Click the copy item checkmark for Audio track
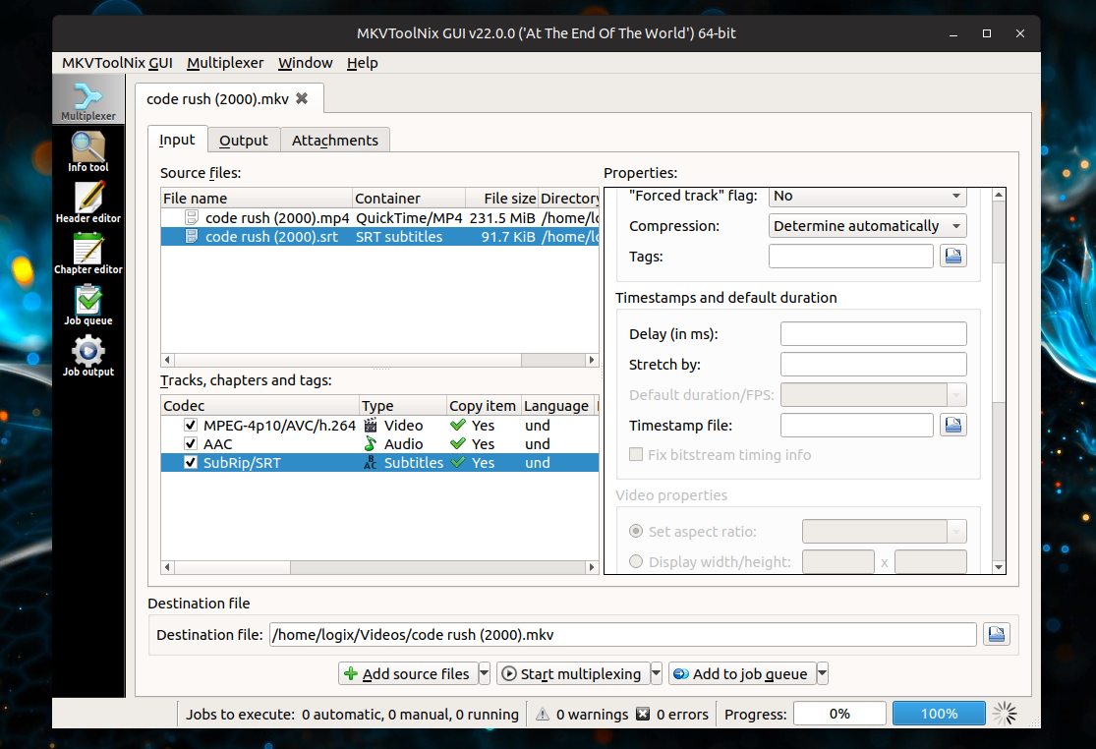The image size is (1096, 749). click(x=458, y=443)
